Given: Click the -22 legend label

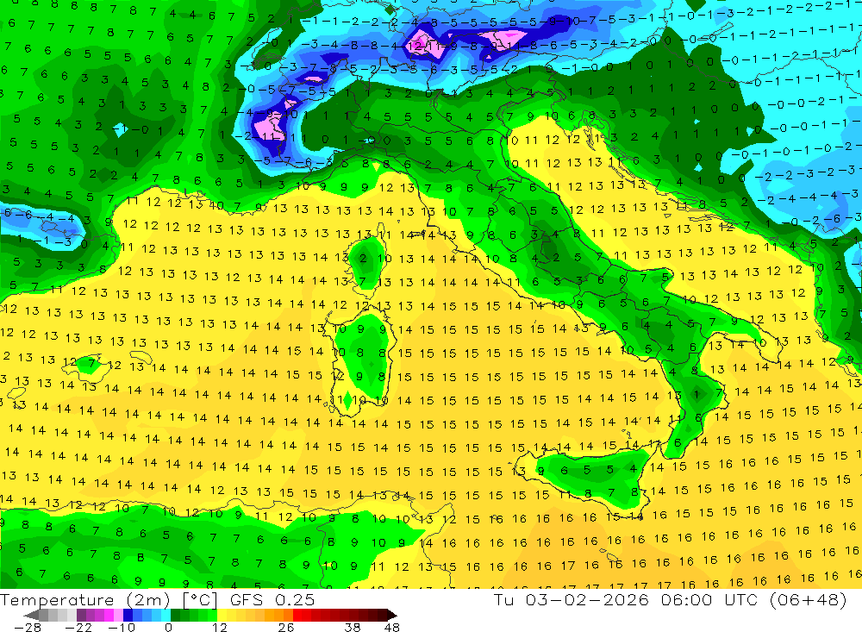Looking at the screenshot, I should (x=78, y=628).
